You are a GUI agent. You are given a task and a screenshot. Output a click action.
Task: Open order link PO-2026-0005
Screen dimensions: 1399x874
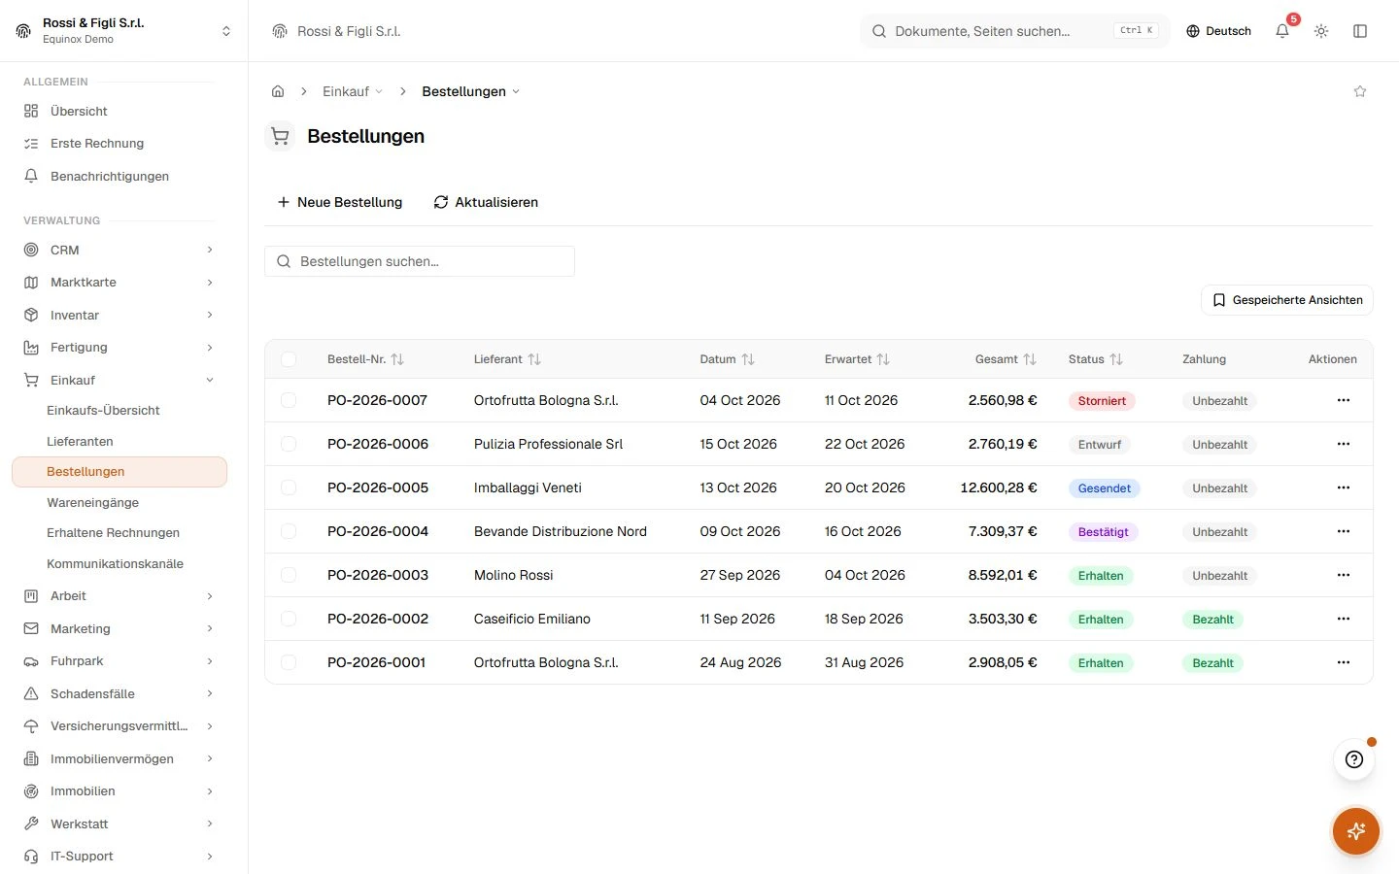pyautogui.click(x=378, y=487)
